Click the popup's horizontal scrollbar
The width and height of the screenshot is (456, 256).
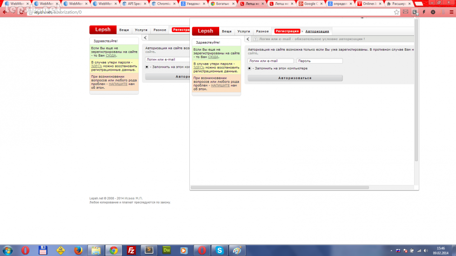point(279,187)
